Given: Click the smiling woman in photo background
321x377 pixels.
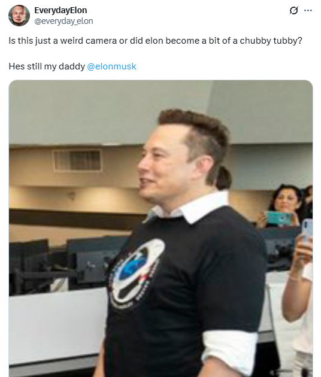Looking at the screenshot, I should pos(285,202).
